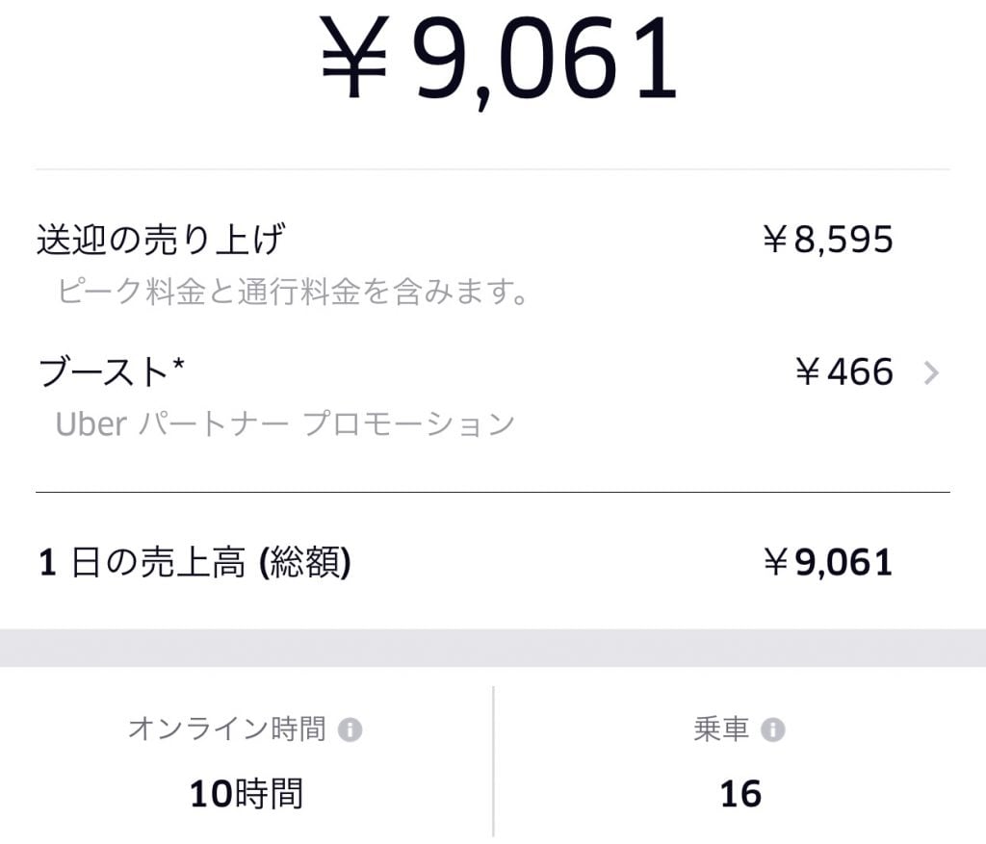Screen dimensions: 986x844
Task: Click the info icon next to 乗車
Action: click(772, 730)
